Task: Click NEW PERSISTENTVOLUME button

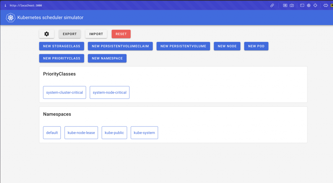Action: 183,46
